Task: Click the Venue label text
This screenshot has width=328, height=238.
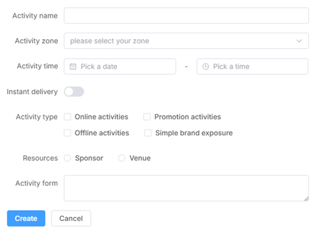Action: [x=140, y=158]
